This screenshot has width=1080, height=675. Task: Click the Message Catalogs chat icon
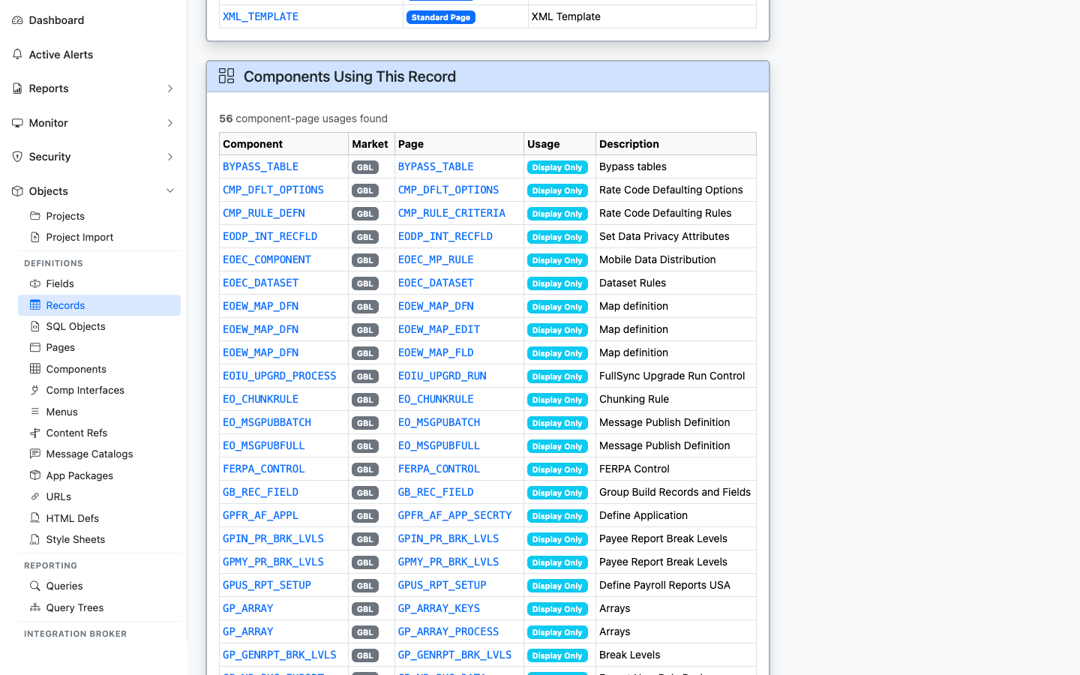click(35, 454)
